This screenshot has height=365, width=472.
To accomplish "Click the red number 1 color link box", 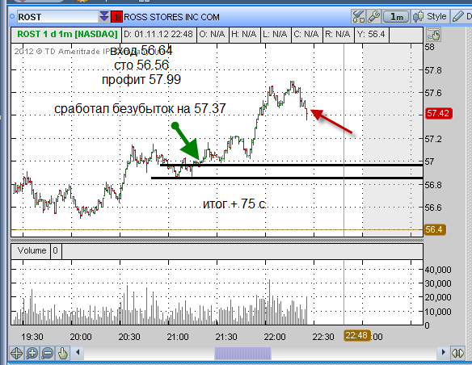I will point(116,17).
